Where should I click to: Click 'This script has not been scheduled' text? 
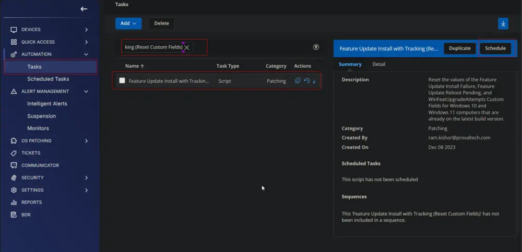click(x=379, y=179)
